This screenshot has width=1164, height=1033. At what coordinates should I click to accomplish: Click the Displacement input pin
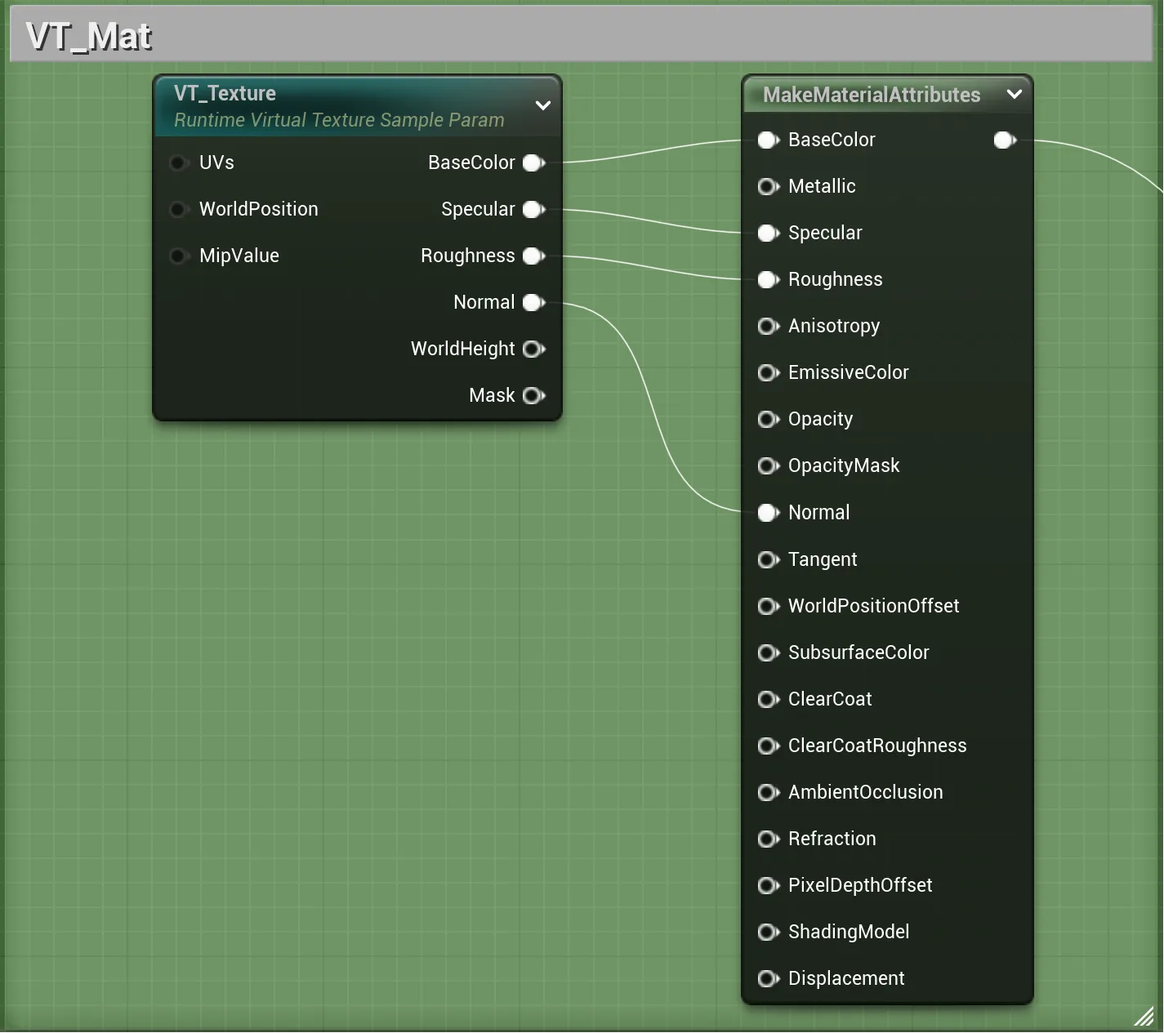tap(769, 977)
